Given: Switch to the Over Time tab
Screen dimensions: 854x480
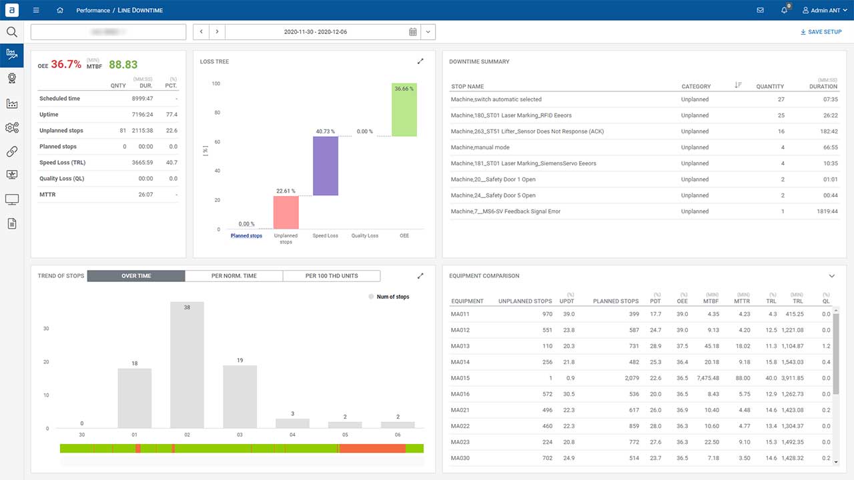Looking at the screenshot, I should coord(136,276).
